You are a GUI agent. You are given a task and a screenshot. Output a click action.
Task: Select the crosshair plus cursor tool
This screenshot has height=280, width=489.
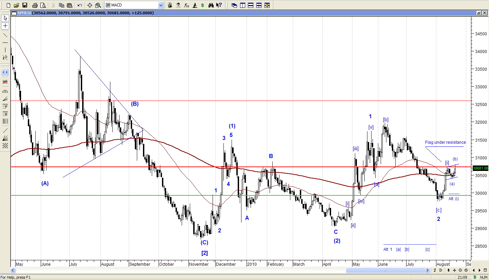click(x=5, y=26)
